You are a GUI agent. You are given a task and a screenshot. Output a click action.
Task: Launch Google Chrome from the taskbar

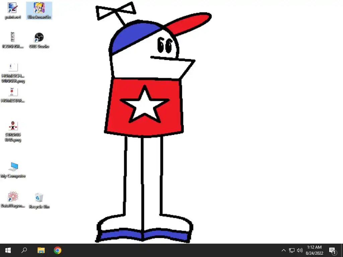point(58,250)
